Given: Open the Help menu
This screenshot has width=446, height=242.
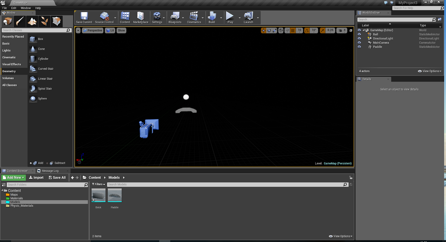Looking at the screenshot, I should coord(38,8).
